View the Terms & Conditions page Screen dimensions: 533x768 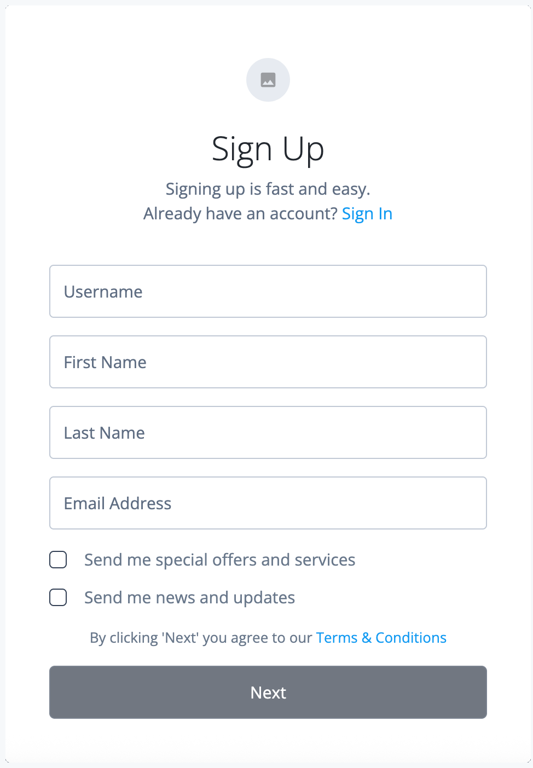click(381, 637)
